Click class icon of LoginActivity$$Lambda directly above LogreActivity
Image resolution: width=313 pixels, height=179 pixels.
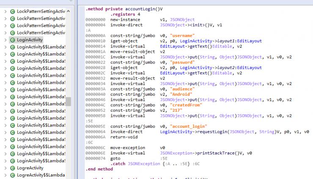12,161
